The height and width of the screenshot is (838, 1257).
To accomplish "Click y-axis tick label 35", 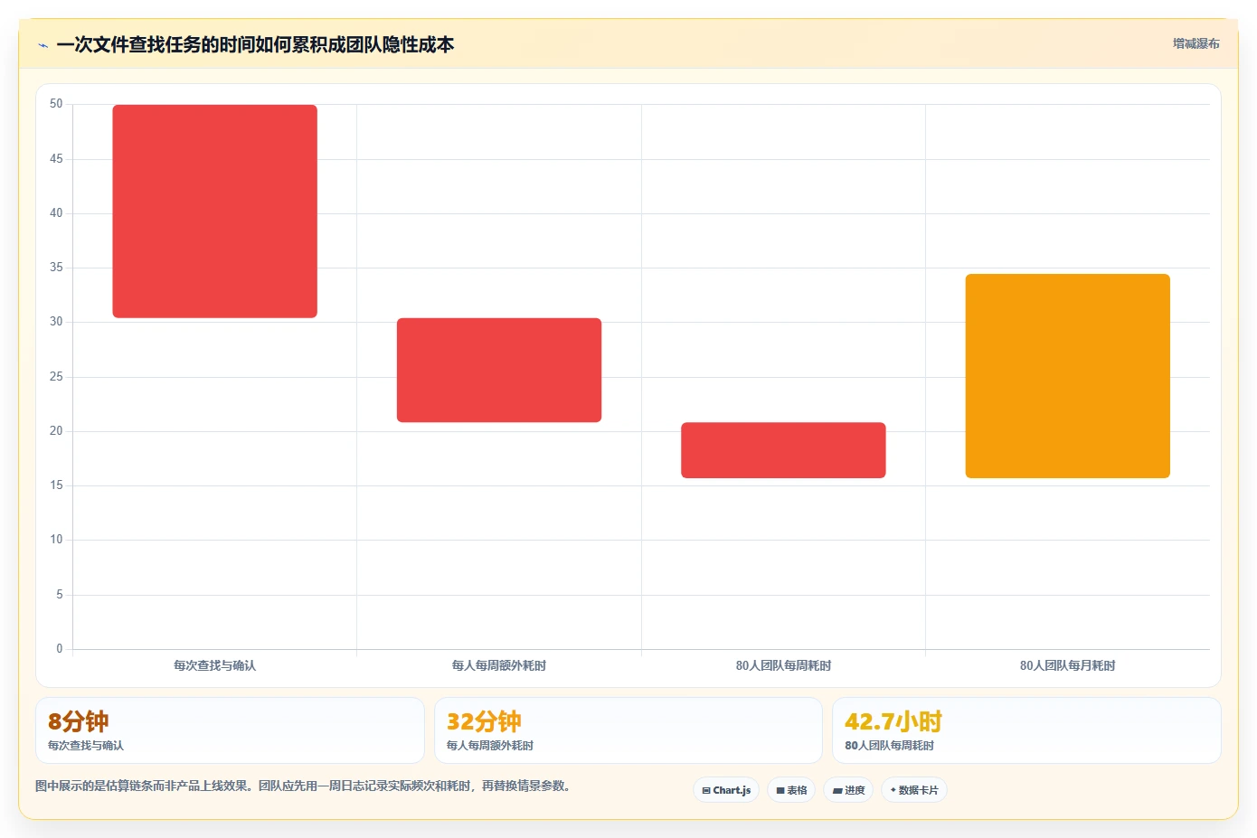I will [x=56, y=268].
